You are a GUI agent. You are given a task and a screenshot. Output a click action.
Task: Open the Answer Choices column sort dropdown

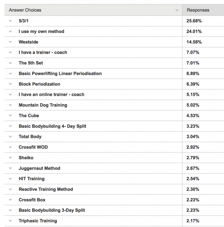[177, 10]
